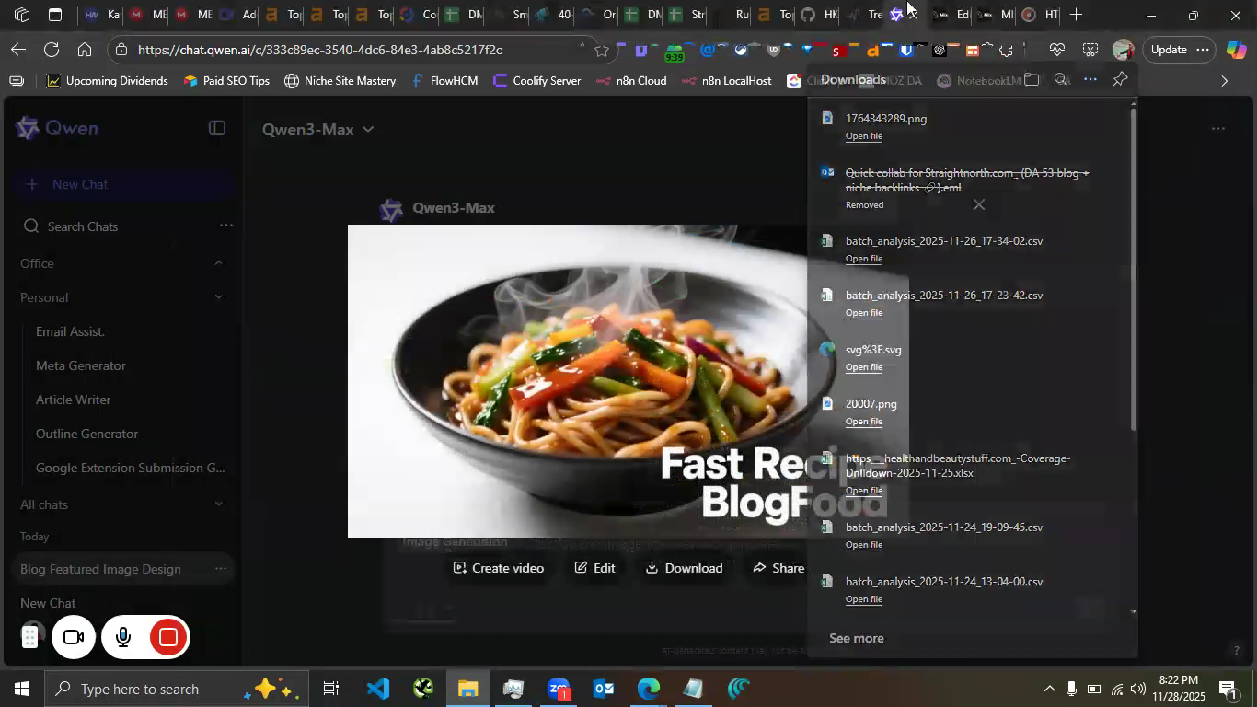Stop the screen recording
This screenshot has width=1257, height=707.
click(168, 637)
